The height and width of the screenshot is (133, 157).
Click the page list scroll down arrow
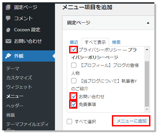(x=147, y=109)
